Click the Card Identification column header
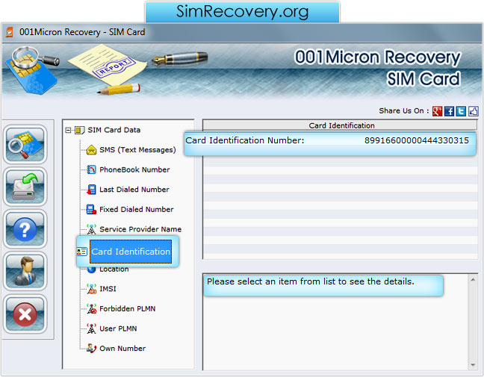The height and width of the screenshot is (377, 484). [340, 125]
